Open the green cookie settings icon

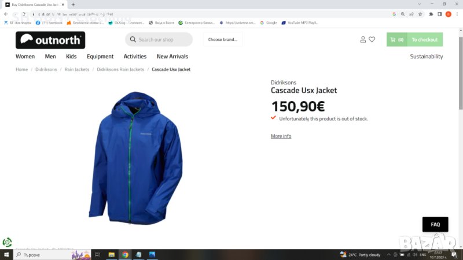pyautogui.click(x=7, y=242)
